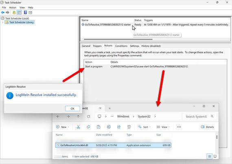Add a new File Explorer tab
This screenshot has height=164, width=232.
coord(109,108)
